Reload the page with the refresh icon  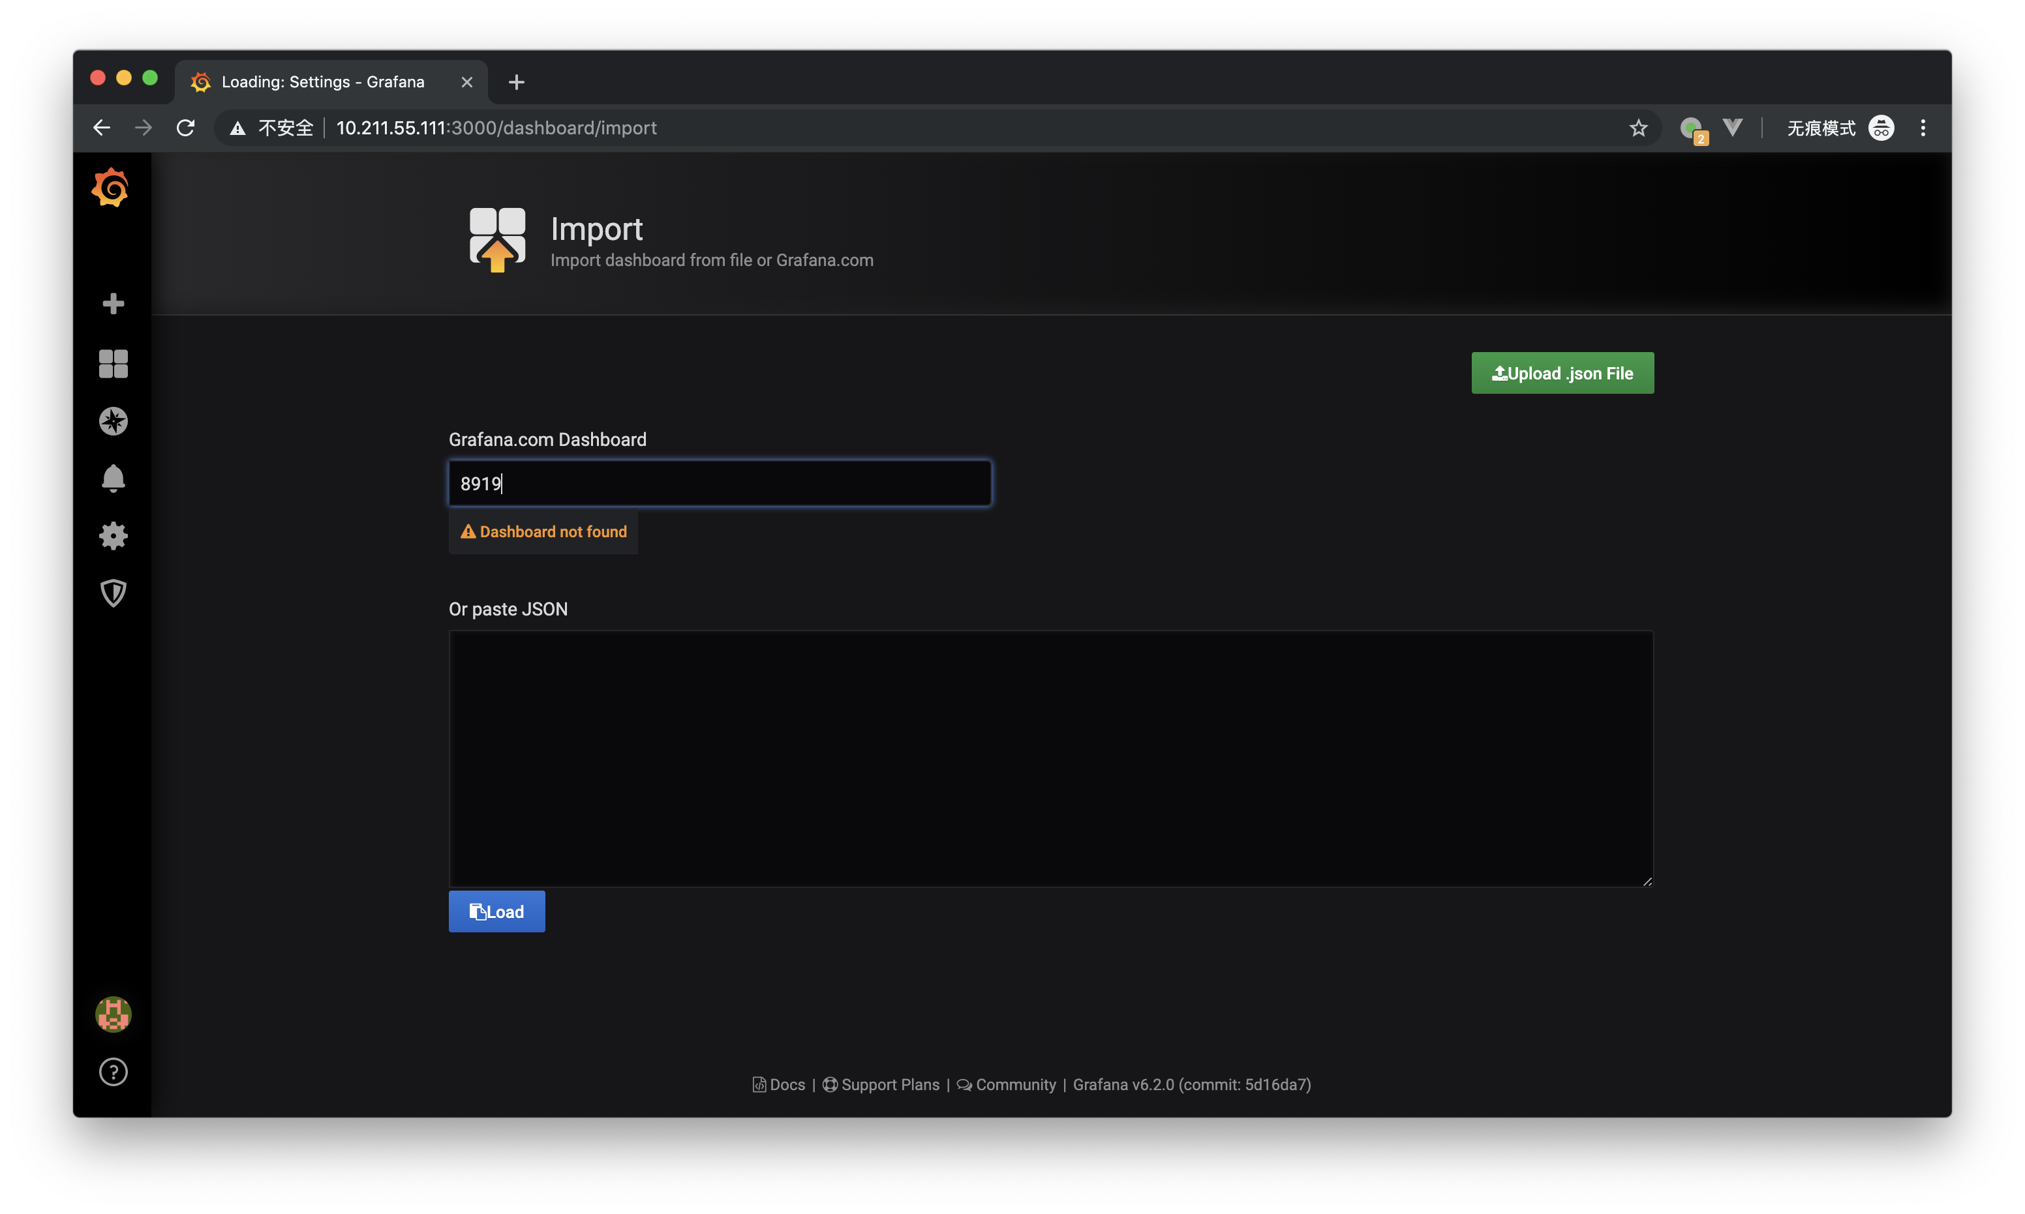point(186,128)
